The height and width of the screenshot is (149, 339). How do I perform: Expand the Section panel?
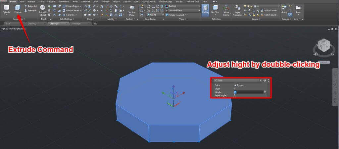(130, 19)
